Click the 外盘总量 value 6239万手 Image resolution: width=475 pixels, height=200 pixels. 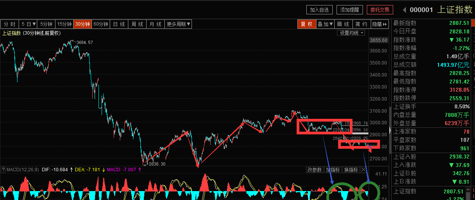point(458,123)
